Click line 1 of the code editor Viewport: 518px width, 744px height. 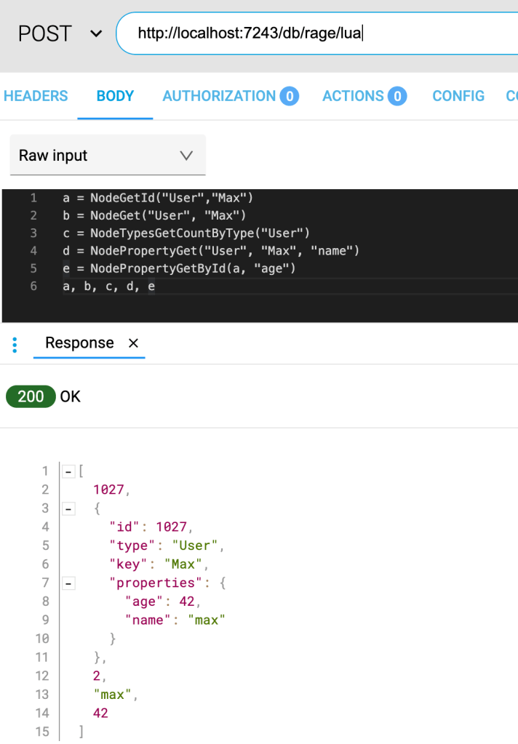tap(158, 198)
